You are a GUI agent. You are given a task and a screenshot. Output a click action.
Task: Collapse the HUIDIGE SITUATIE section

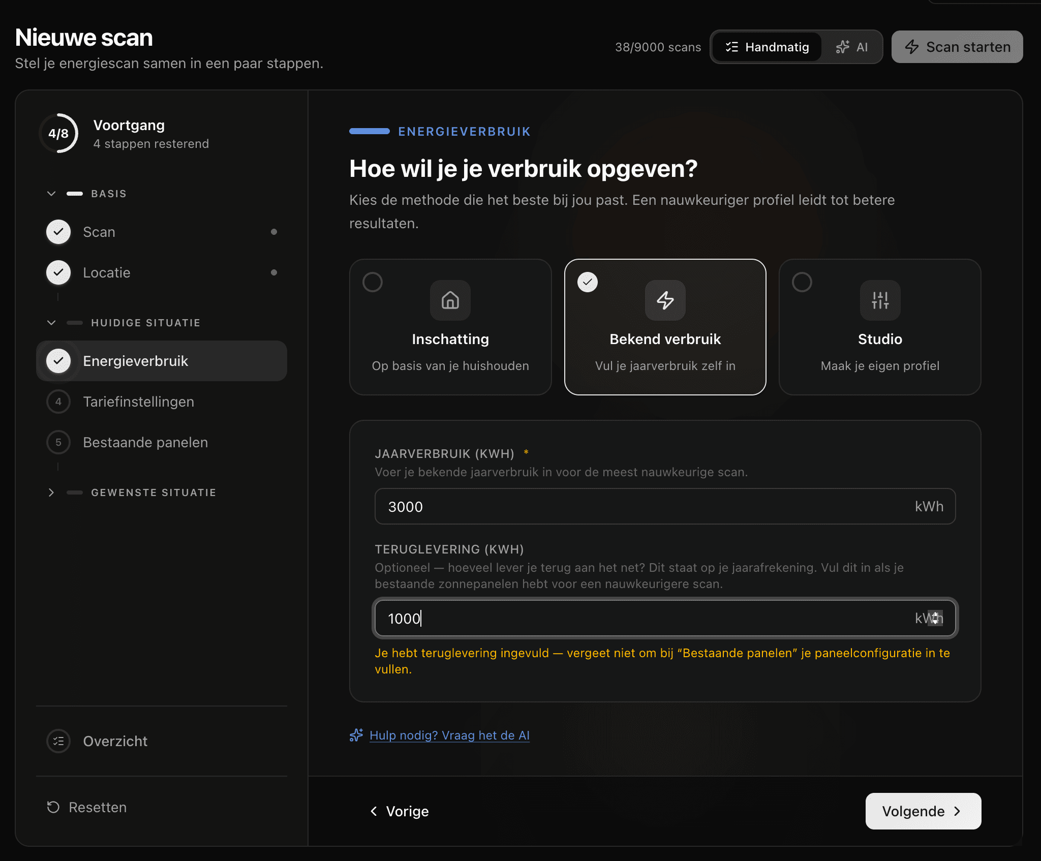point(51,322)
